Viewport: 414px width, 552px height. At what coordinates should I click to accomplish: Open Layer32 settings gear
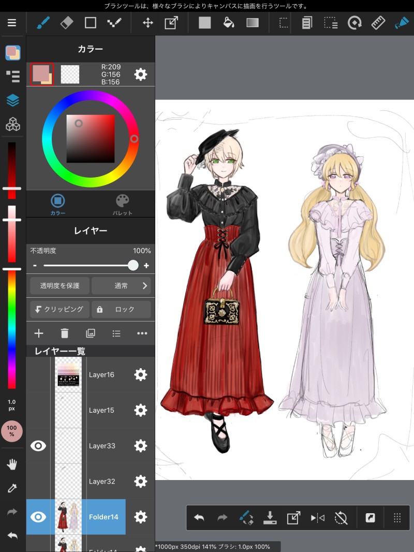pyautogui.click(x=141, y=481)
